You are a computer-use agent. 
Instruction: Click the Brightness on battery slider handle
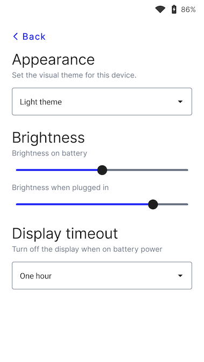pos(102,170)
